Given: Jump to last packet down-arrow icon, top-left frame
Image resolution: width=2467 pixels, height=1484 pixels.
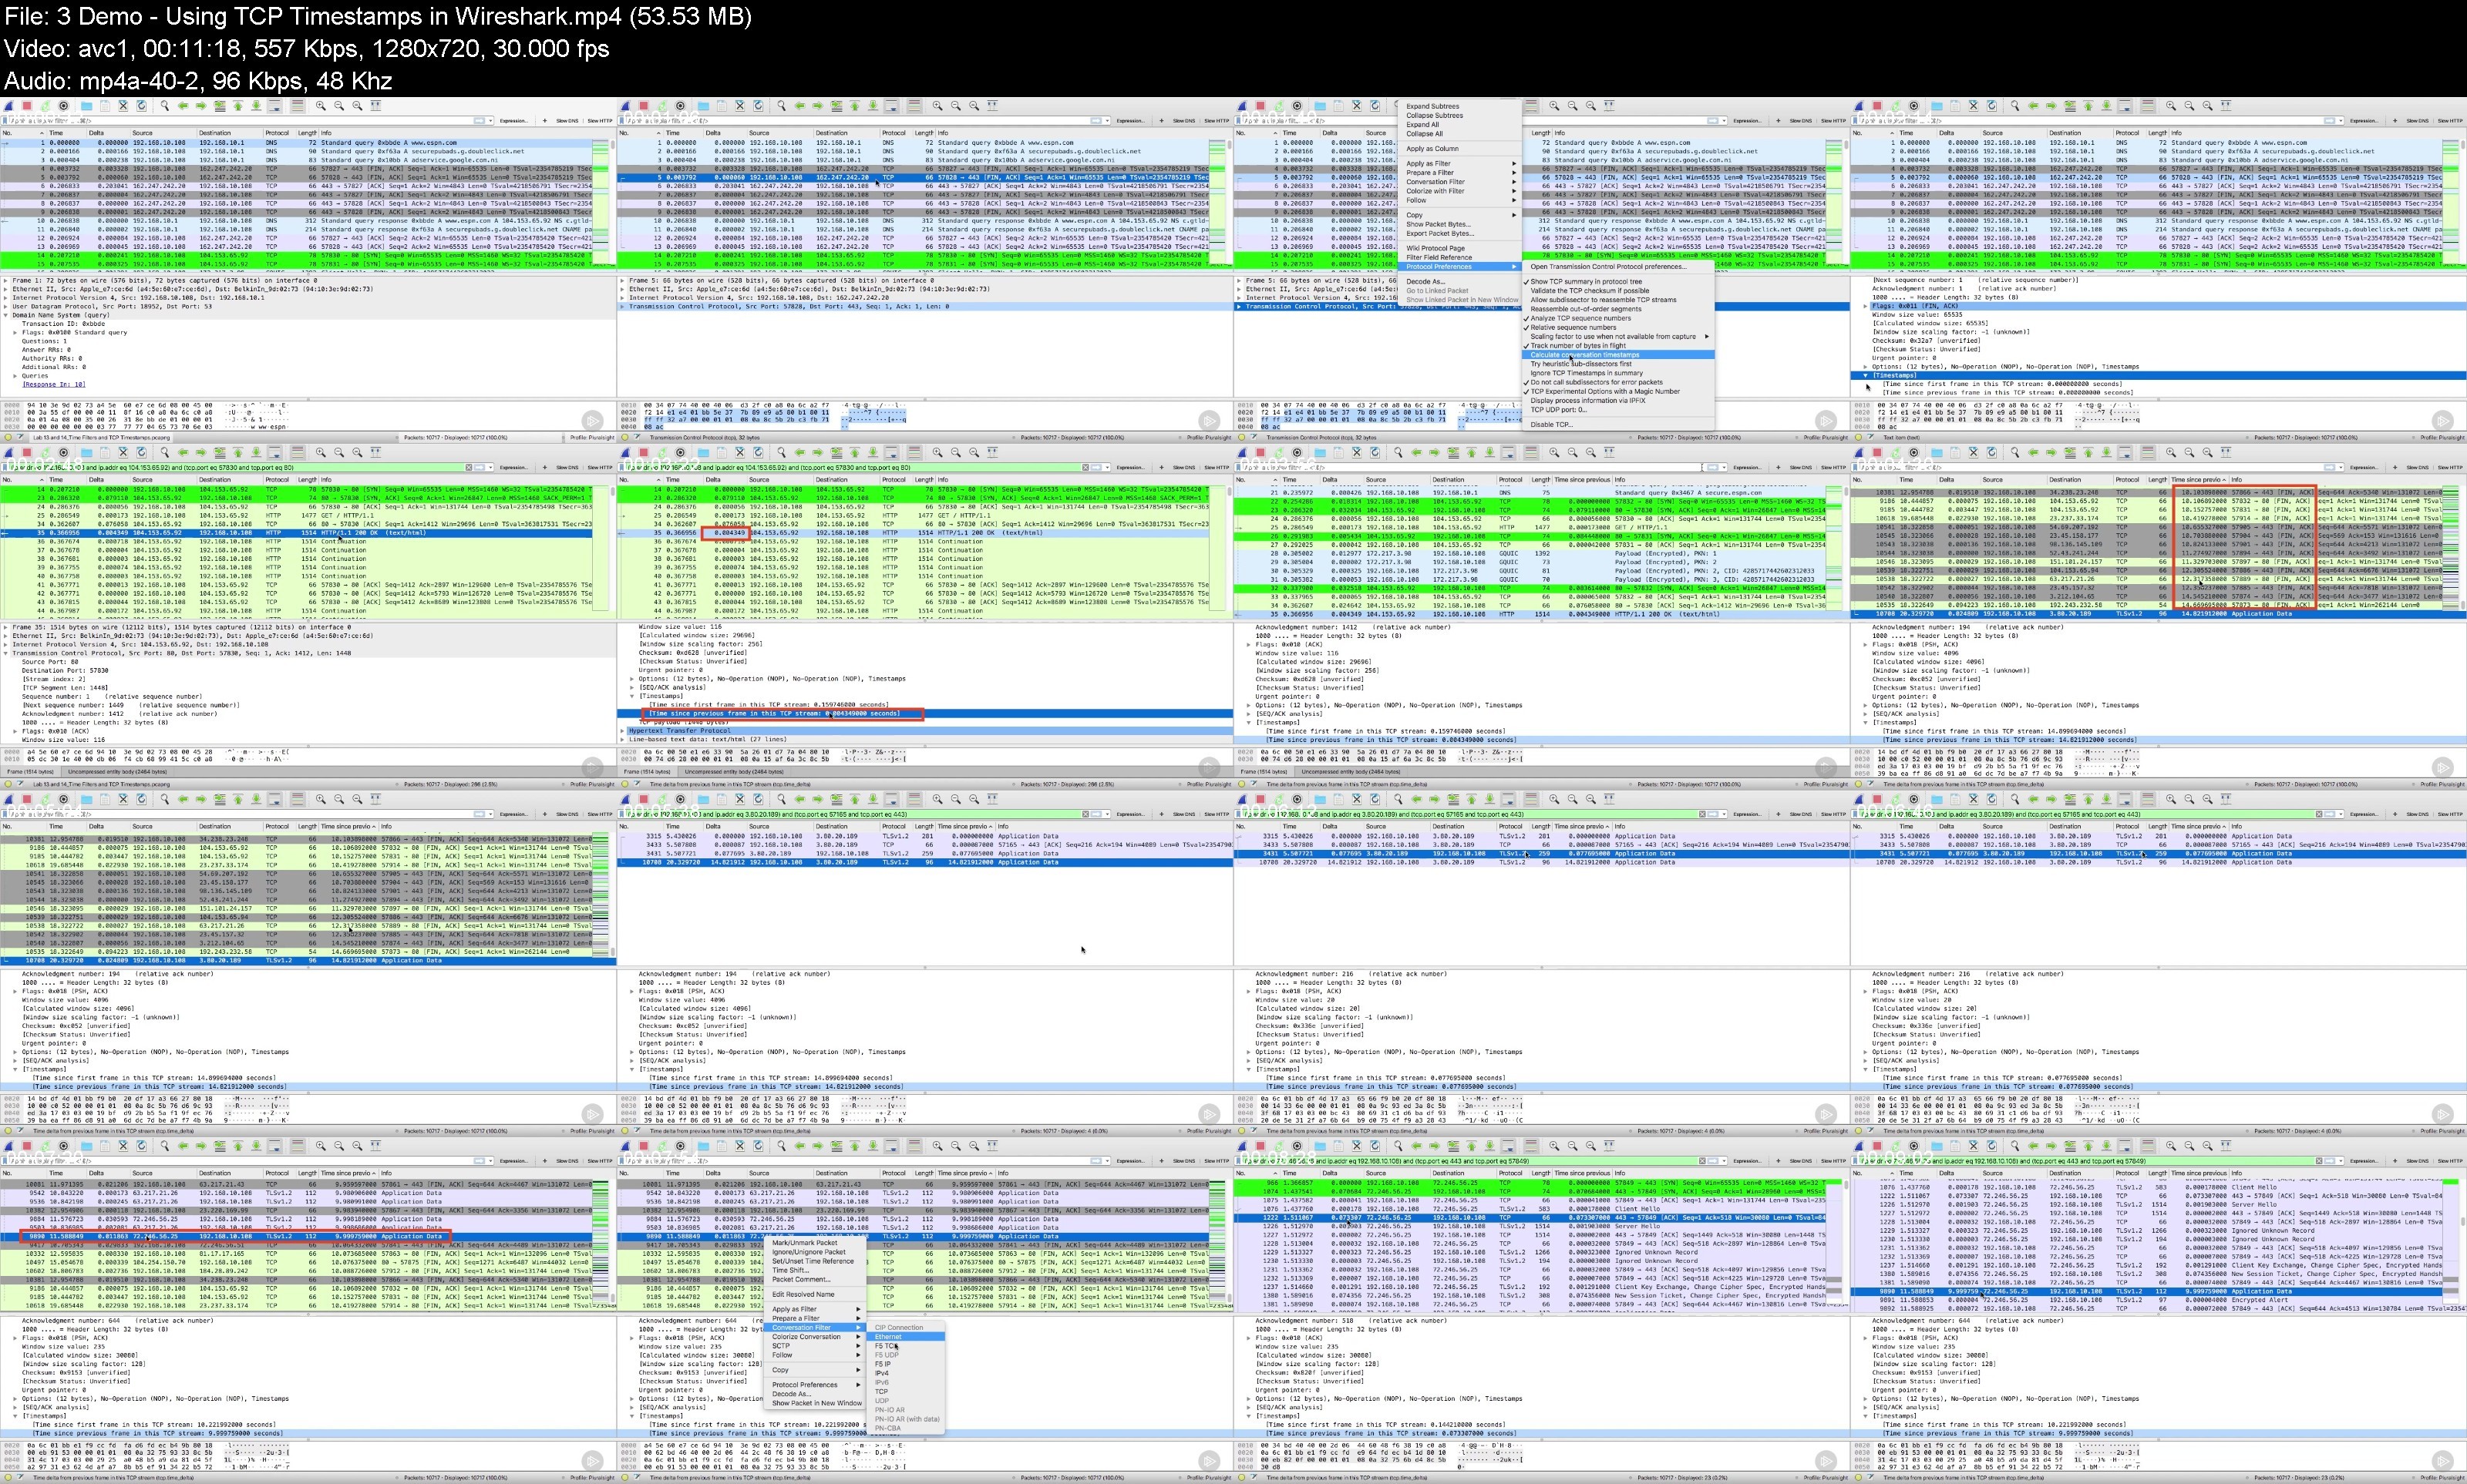Looking at the screenshot, I should (256, 106).
